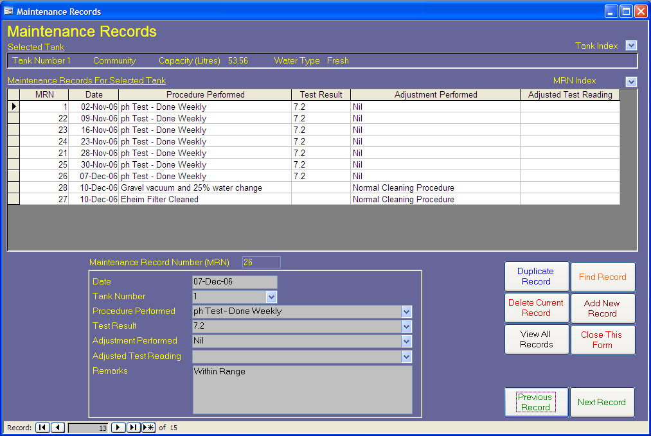
Task: Select row selector for MRN 22
Action: click(13, 118)
